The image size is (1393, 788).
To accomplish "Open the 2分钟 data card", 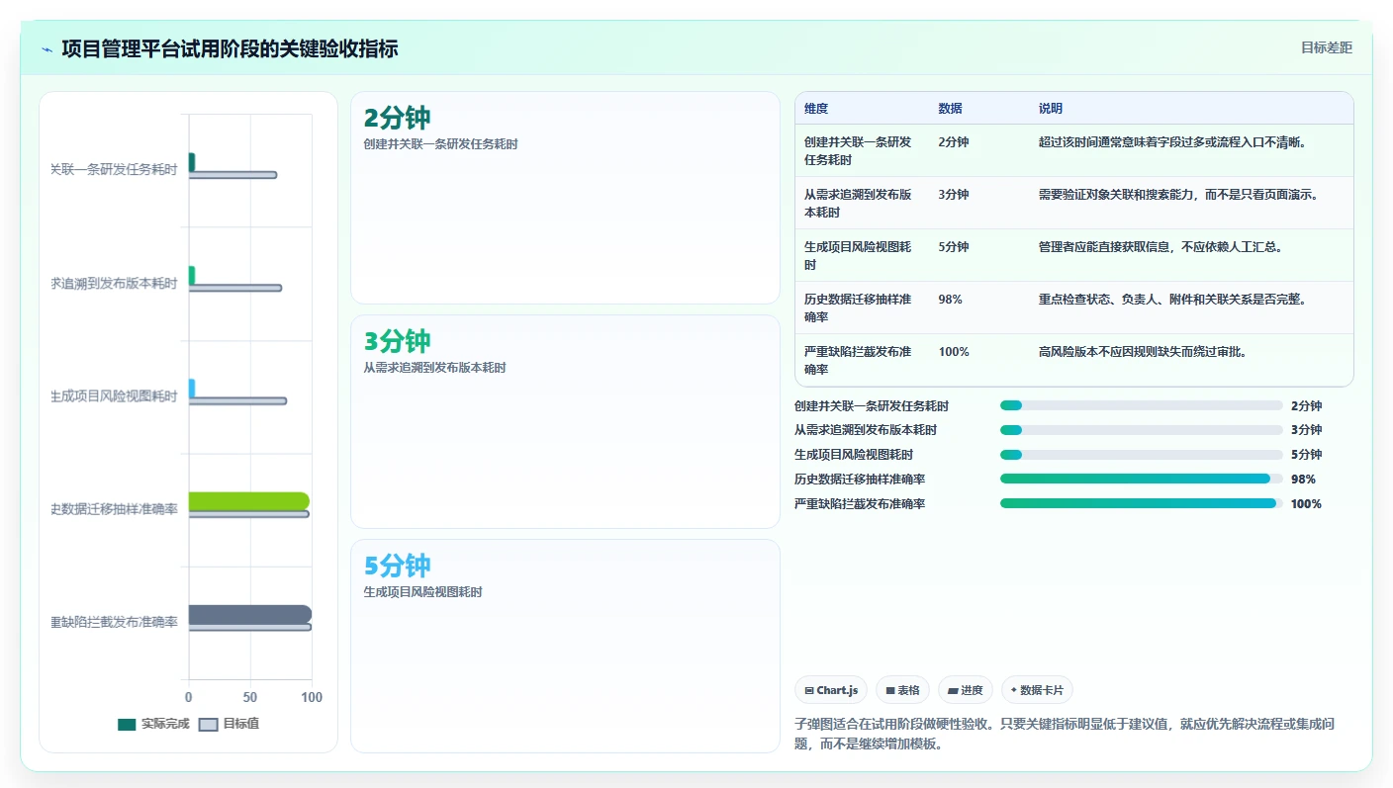I will 565,198.
